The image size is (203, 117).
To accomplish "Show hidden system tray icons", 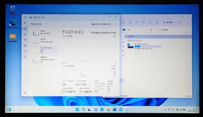I will coord(165,110).
